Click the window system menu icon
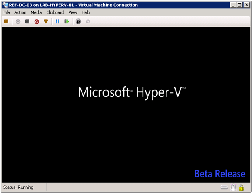This screenshot has width=252, height=193. tap(5, 5)
